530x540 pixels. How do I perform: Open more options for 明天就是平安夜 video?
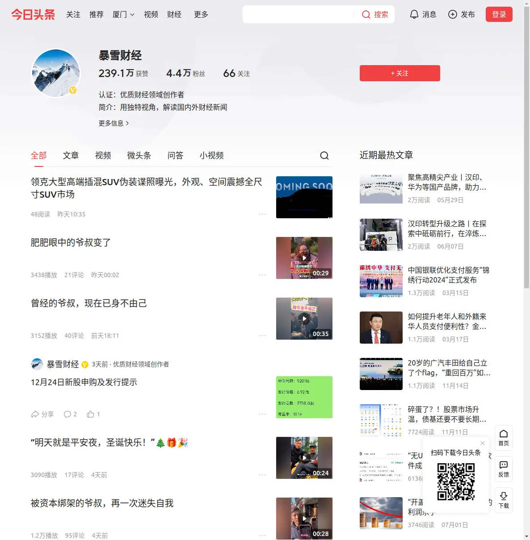coord(262,475)
